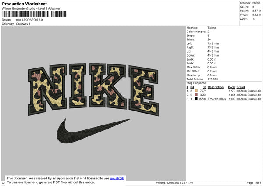Click the 'Code' column header
This screenshot has width=263, height=186.
[x=231, y=87]
